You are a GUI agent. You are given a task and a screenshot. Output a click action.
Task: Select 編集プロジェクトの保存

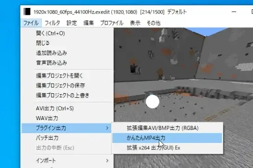pyautogui.click(x=66, y=85)
